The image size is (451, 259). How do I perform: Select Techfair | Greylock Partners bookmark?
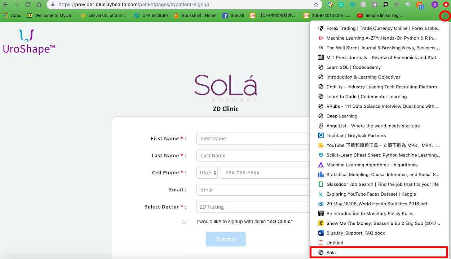coord(379,135)
